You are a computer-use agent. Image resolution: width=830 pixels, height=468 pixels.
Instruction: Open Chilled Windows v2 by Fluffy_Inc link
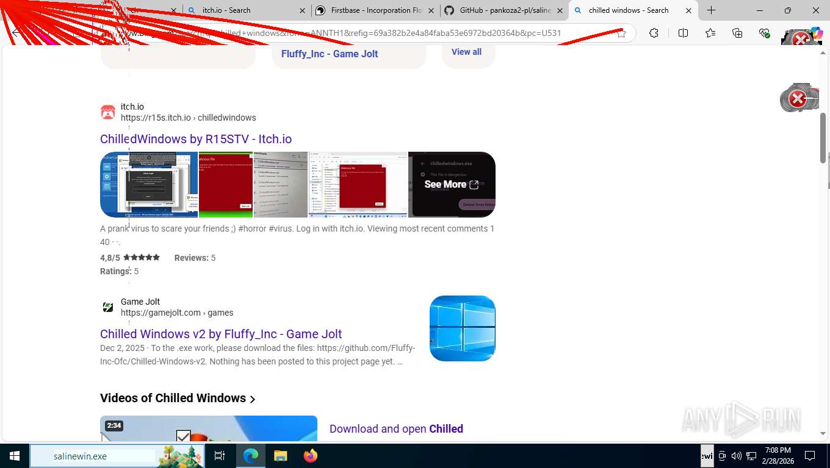tap(221, 334)
